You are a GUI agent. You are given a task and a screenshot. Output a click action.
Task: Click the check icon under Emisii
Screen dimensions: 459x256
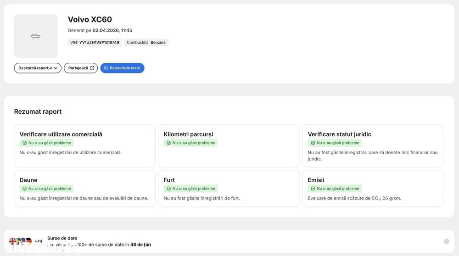313,189
